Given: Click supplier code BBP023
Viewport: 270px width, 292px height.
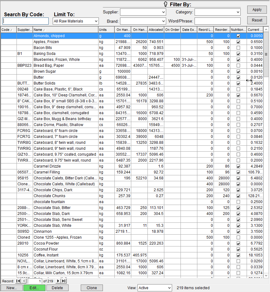Looking at the screenshot, I should [24, 66].
